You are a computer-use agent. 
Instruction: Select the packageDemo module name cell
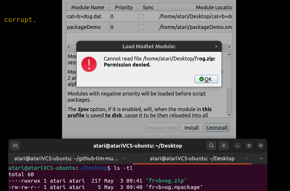click(88, 27)
